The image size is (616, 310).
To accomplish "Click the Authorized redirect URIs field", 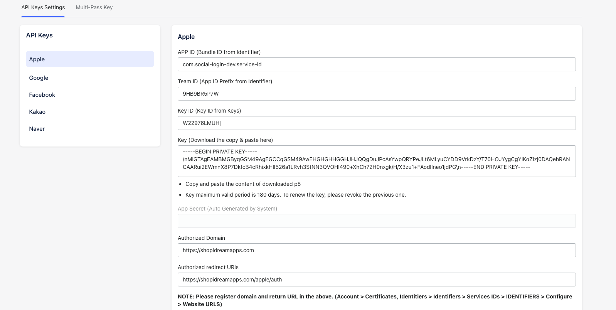I will [377, 280].
